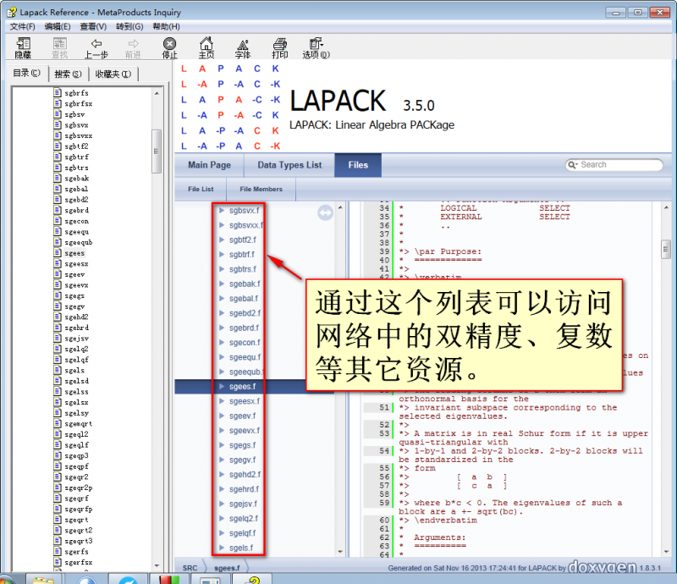Open the 文件(F) menu
677x584 pixels.
23,27
